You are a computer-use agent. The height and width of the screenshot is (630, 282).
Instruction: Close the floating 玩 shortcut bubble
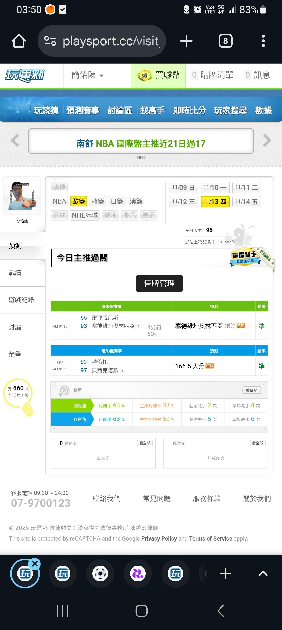[35, 564]
